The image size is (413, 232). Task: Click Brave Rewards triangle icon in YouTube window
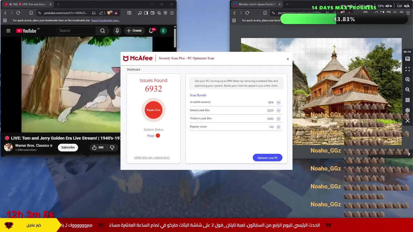tap(116, 13)
